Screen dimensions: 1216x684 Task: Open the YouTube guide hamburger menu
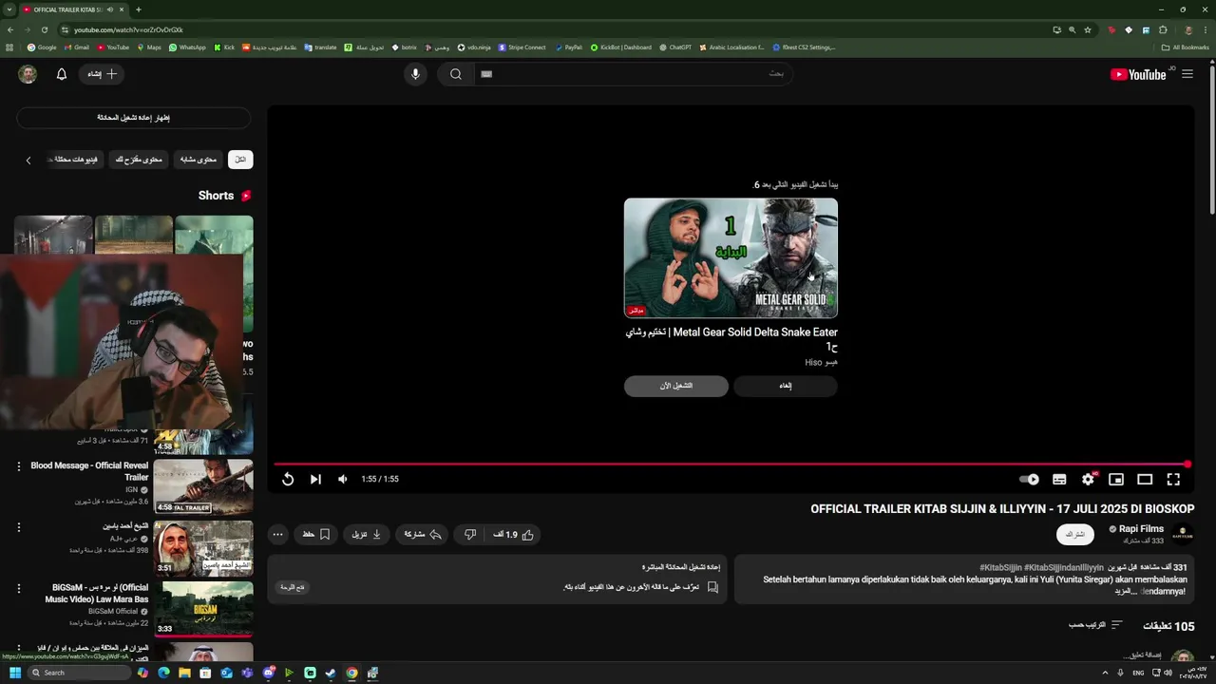(1187, 74)
